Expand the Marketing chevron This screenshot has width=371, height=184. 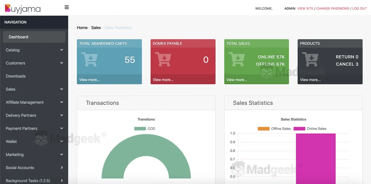pyautogui.click(x=62, y=154)
